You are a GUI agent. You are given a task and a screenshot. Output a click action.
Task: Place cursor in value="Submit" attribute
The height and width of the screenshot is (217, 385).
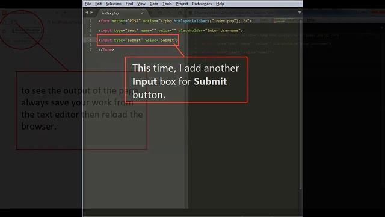[x=161, y=40]
